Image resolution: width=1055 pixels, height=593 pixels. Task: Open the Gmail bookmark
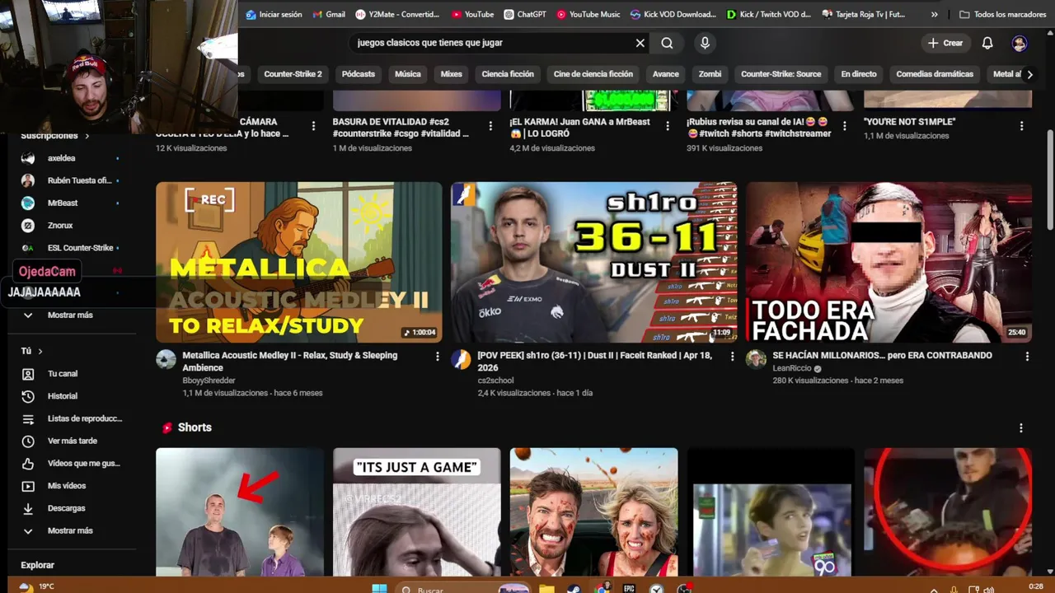328,14
